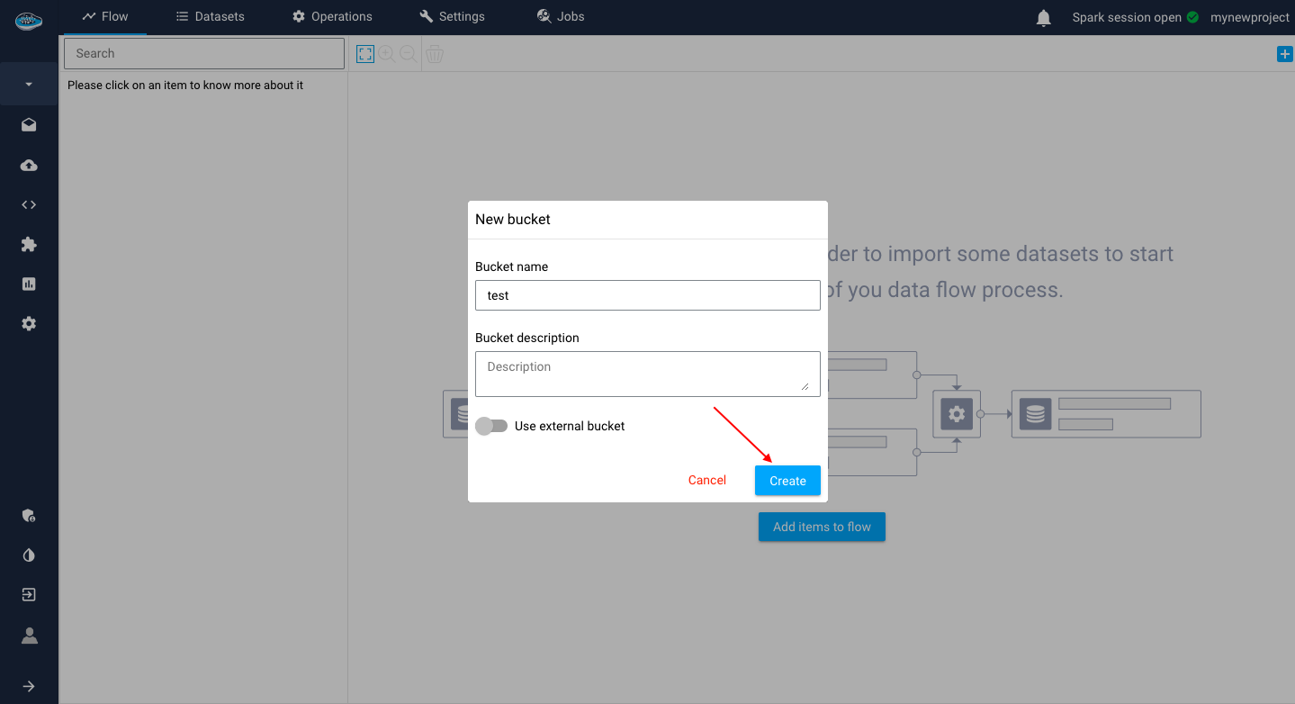Click the Bucket name input field
The width and height of the screenshot is (1295, 704).
click(647, 295)
